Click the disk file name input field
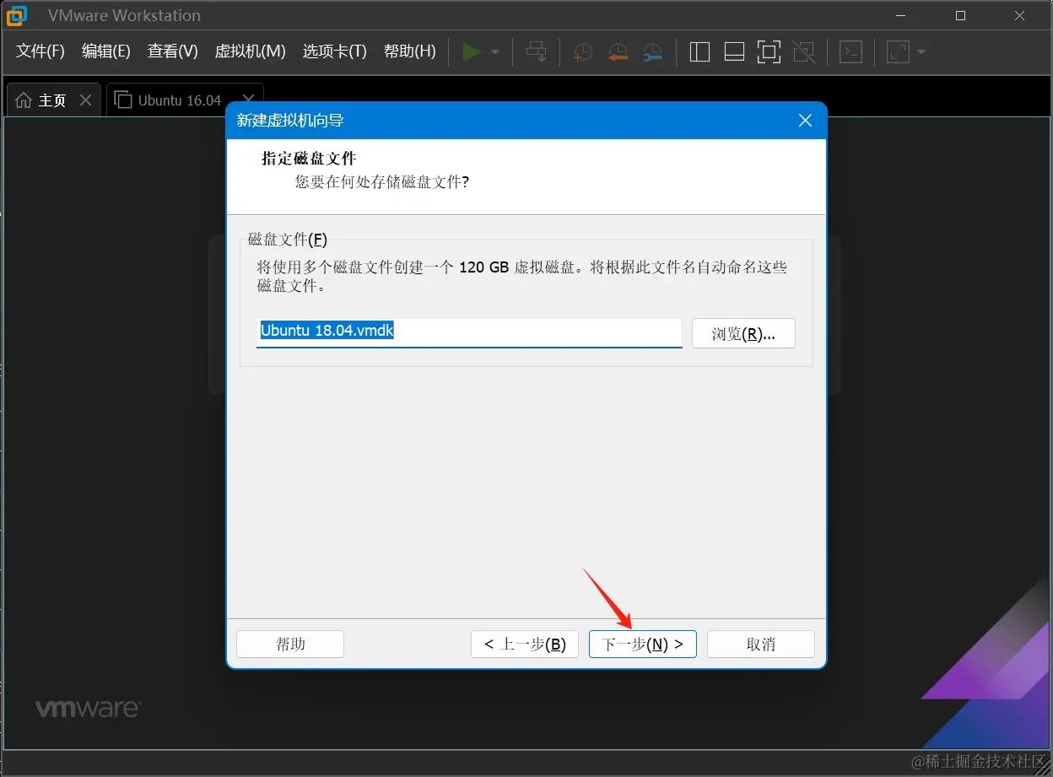Image resolution: width=1053 pixels, height=777 pixels. pos(469,332)
